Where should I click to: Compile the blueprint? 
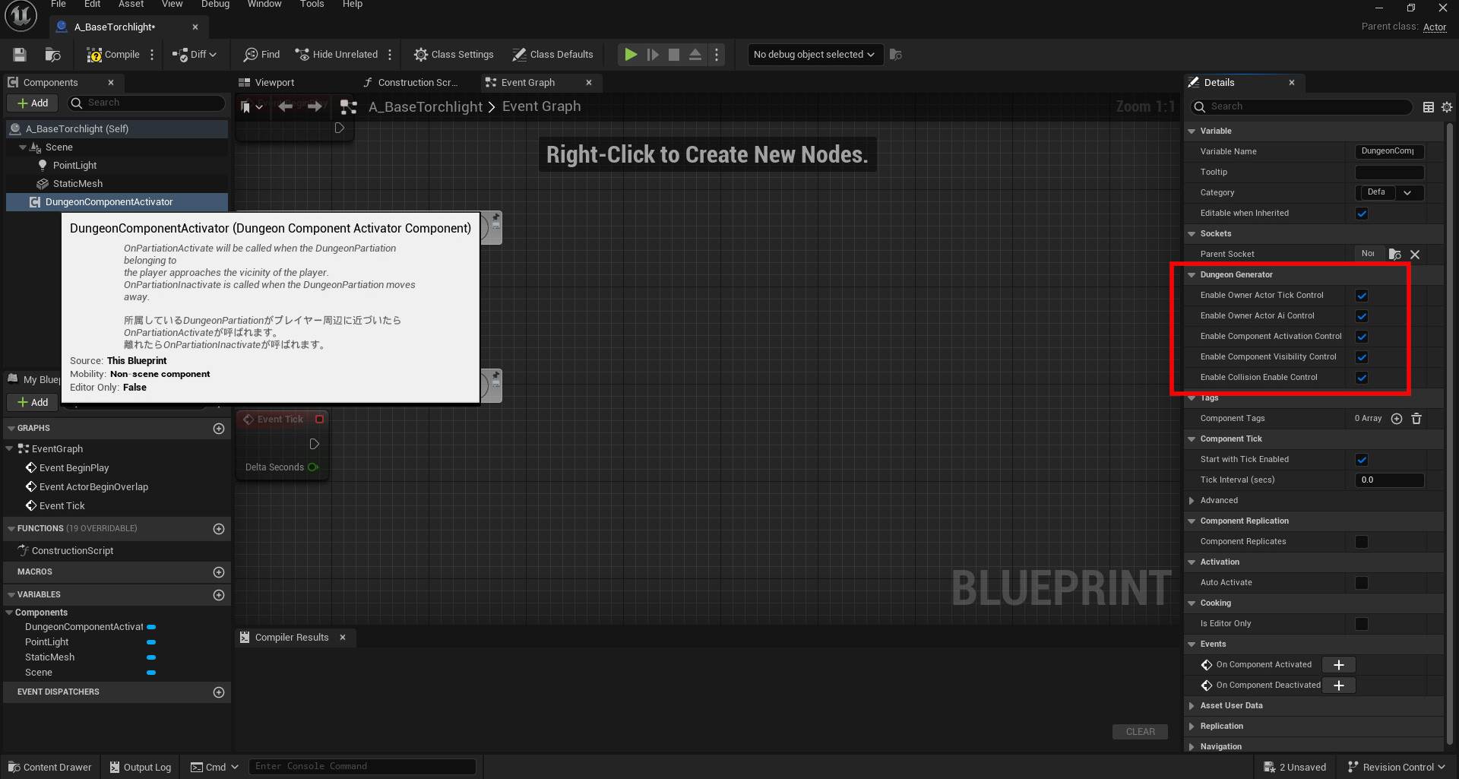pos(113,55)
